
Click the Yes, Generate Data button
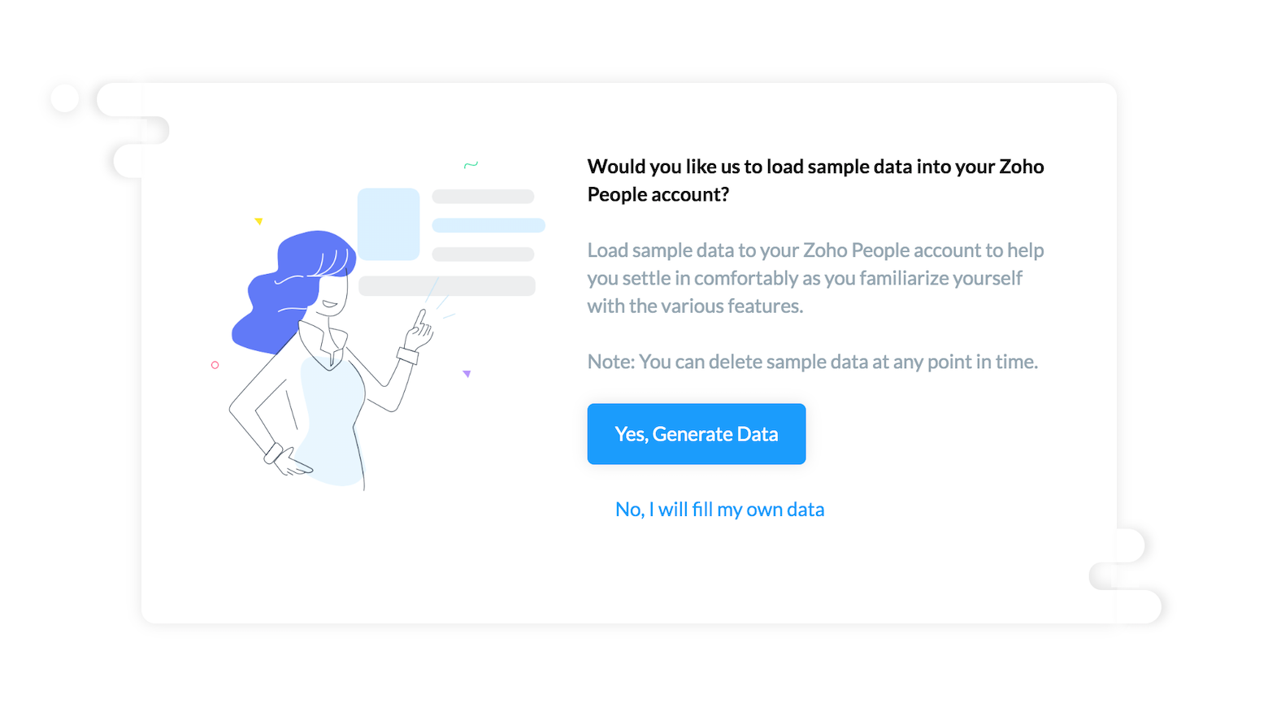697,434
